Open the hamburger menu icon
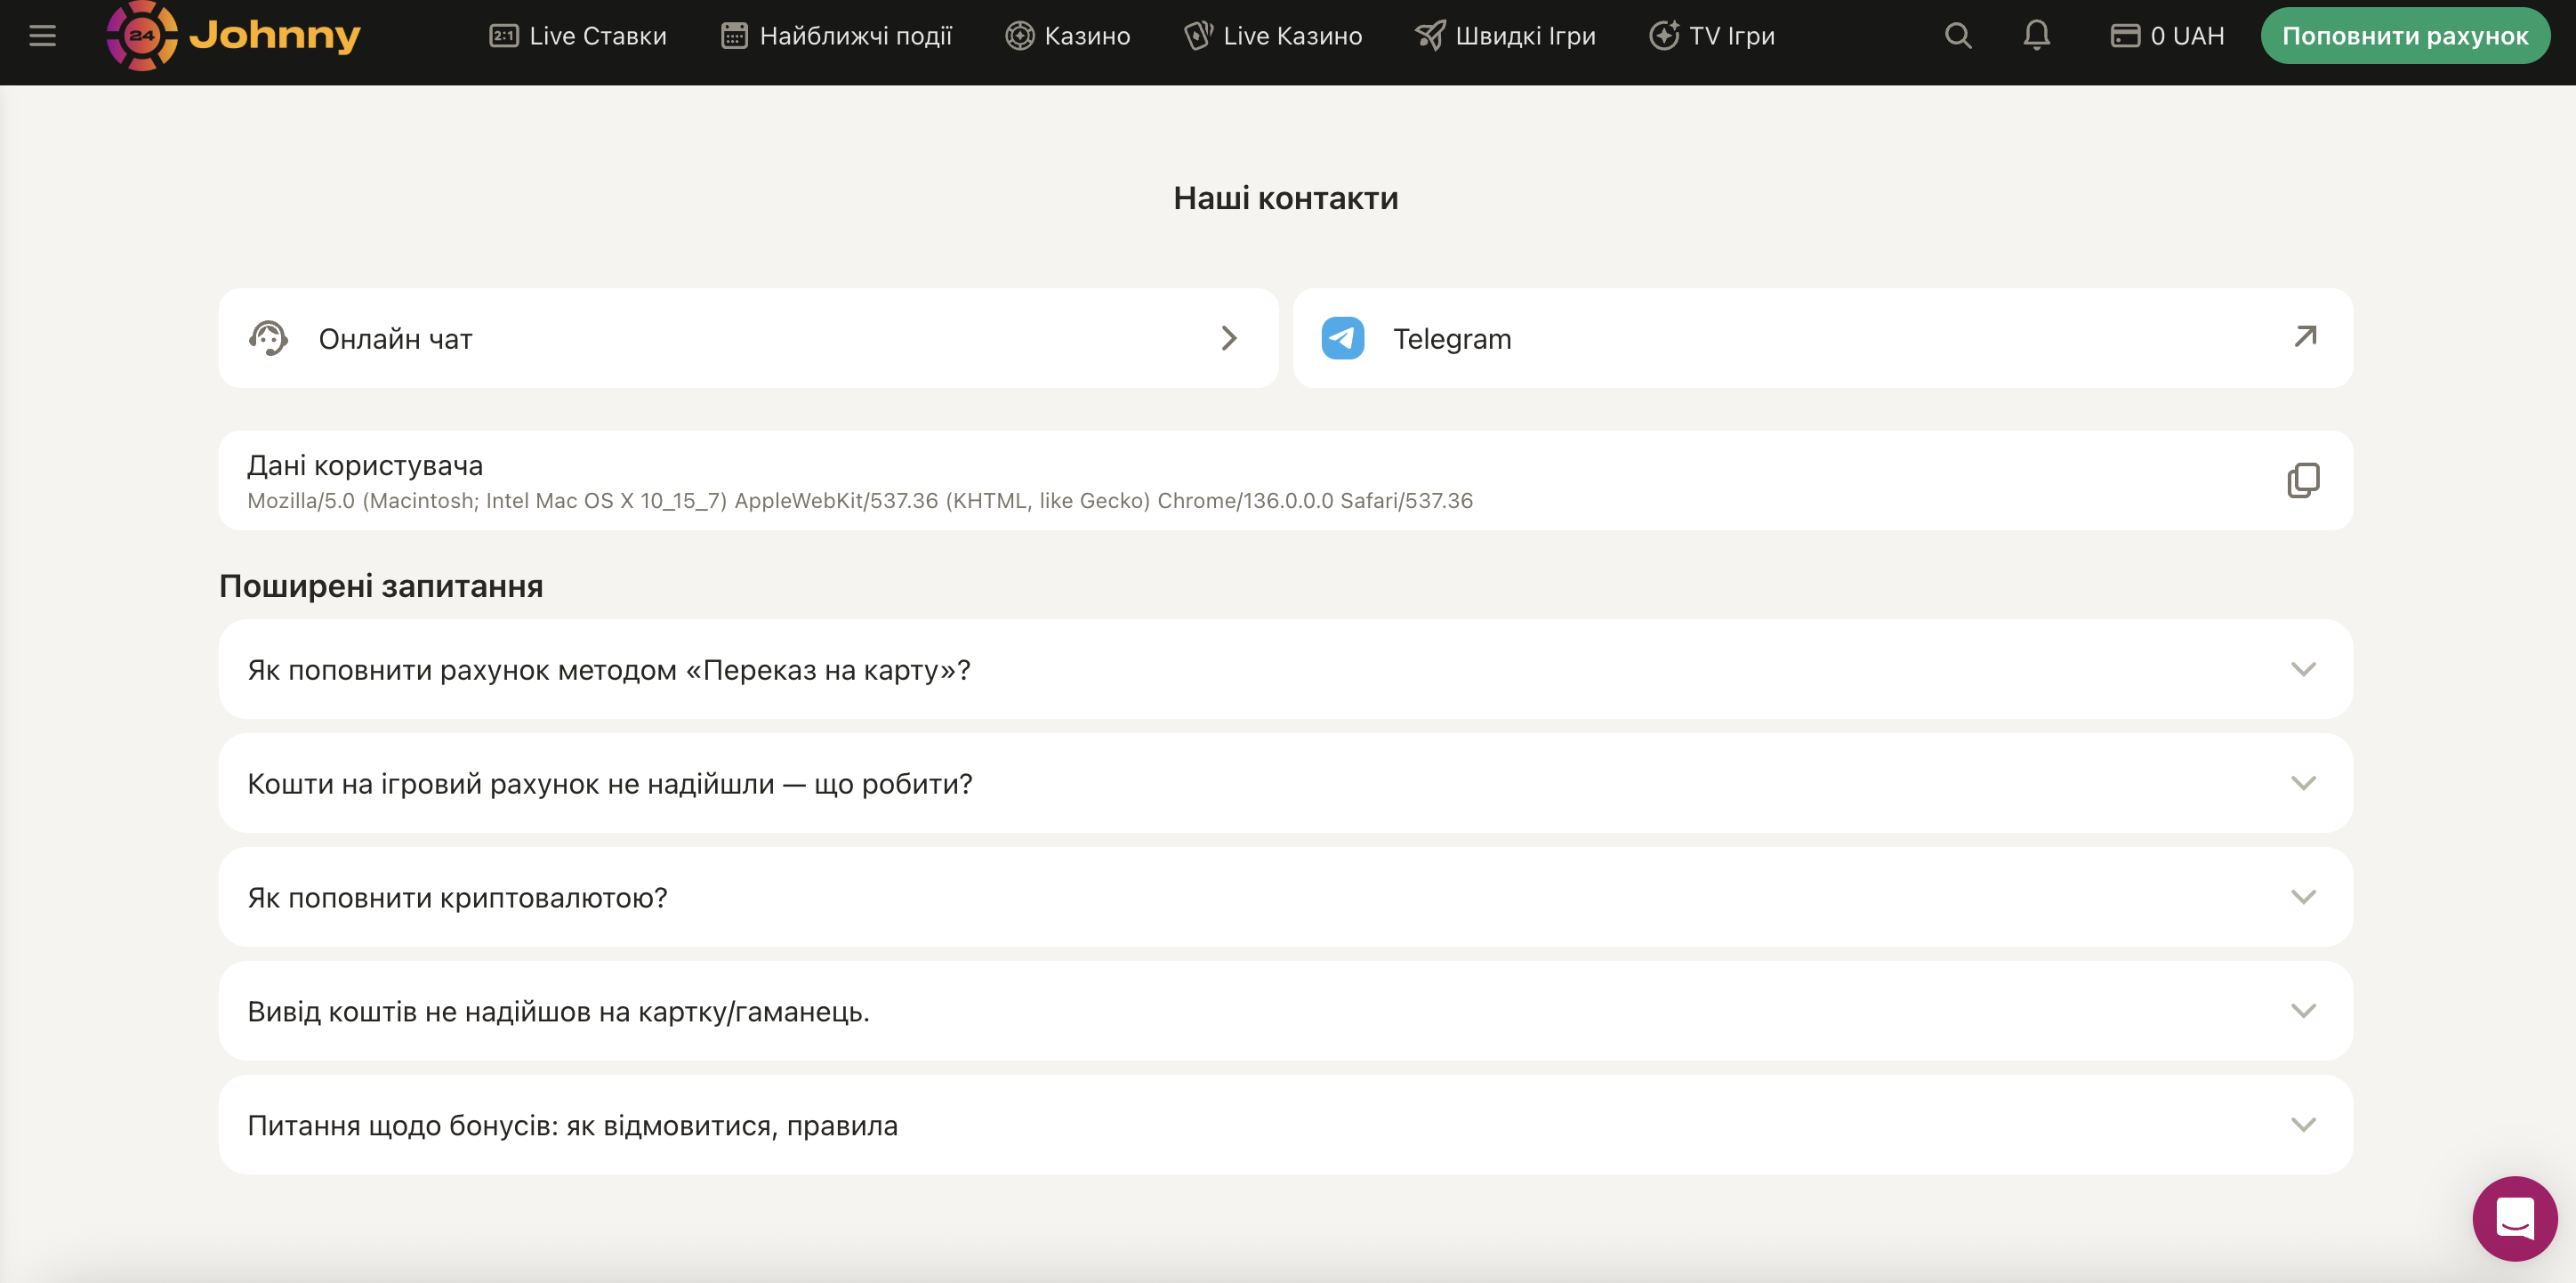The height and width of the screenshot is (1283, 2576). (42, 36)
